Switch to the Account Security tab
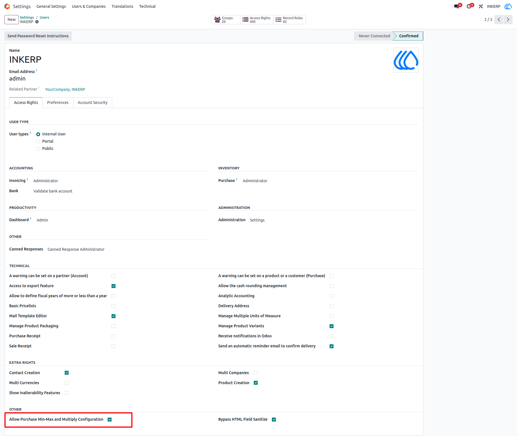The height and width of the screenshot is (436, 517). coord(93,103)
